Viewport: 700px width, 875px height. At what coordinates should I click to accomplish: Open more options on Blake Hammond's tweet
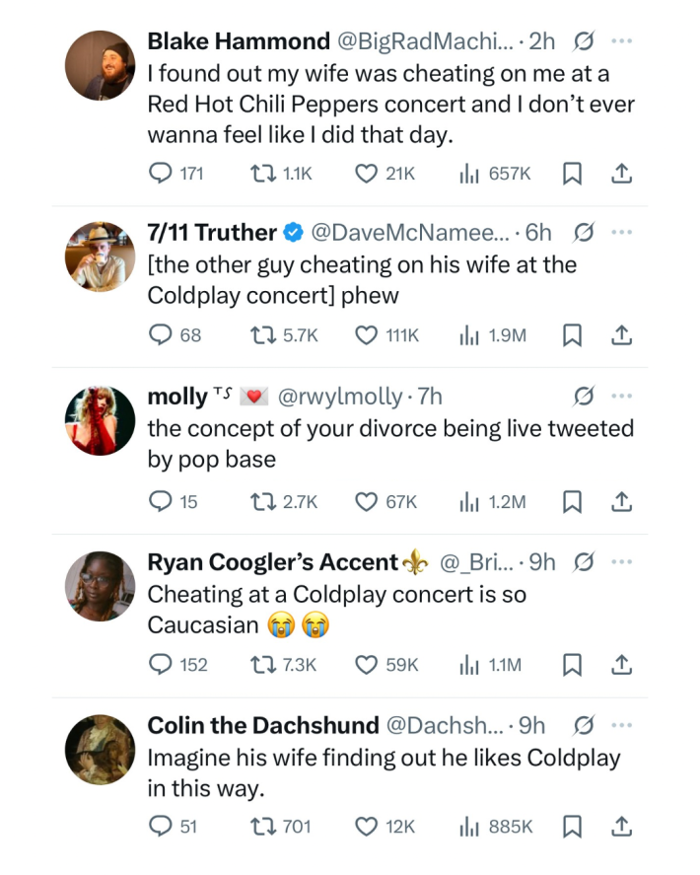pyautogui.click(x=621, y=41)
